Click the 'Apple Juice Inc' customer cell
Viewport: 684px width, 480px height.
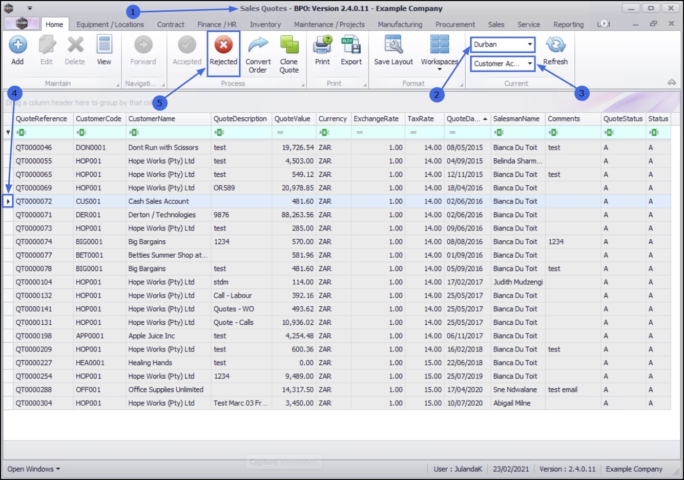click(x=169, y=336)
